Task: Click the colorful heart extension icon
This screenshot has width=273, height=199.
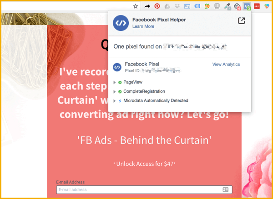Action: coord(267,6)
